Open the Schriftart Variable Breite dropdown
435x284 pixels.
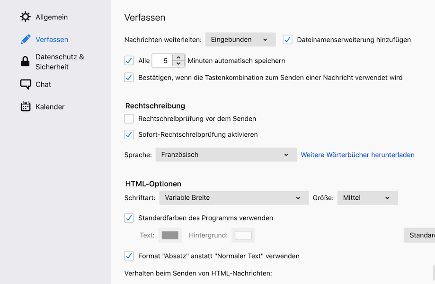[233, 198]
